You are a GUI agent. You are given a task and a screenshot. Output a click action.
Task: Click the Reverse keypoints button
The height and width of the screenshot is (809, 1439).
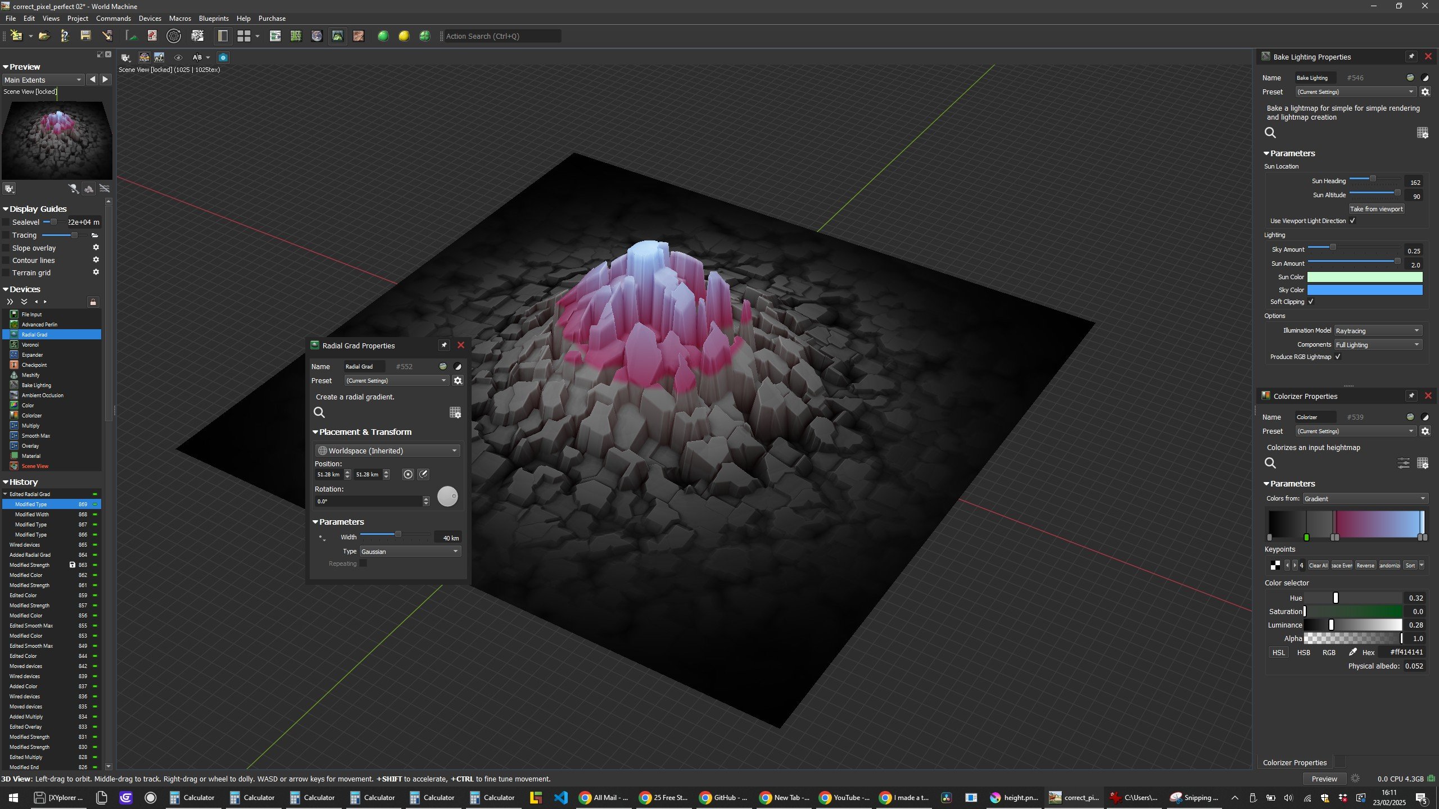point(1365,565)
